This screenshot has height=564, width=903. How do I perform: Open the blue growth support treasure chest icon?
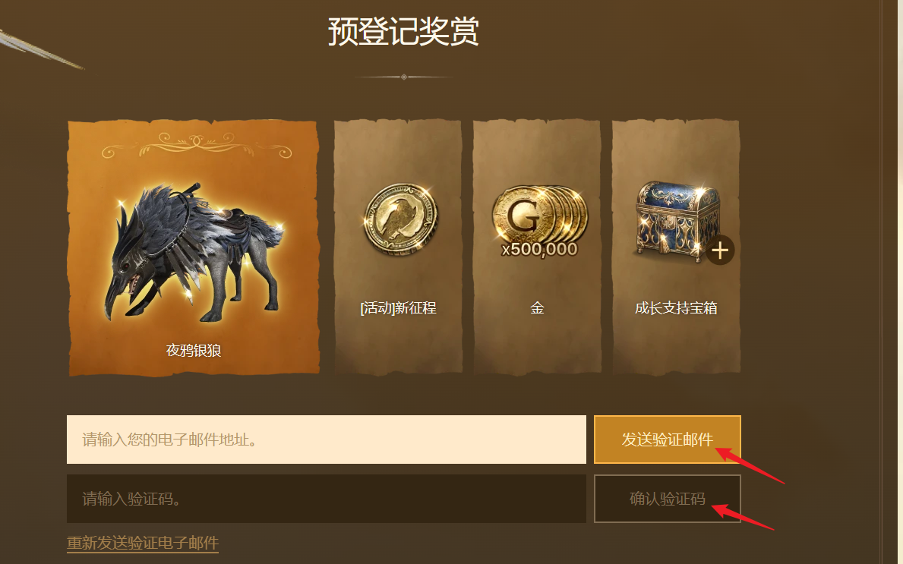(677, 220)
